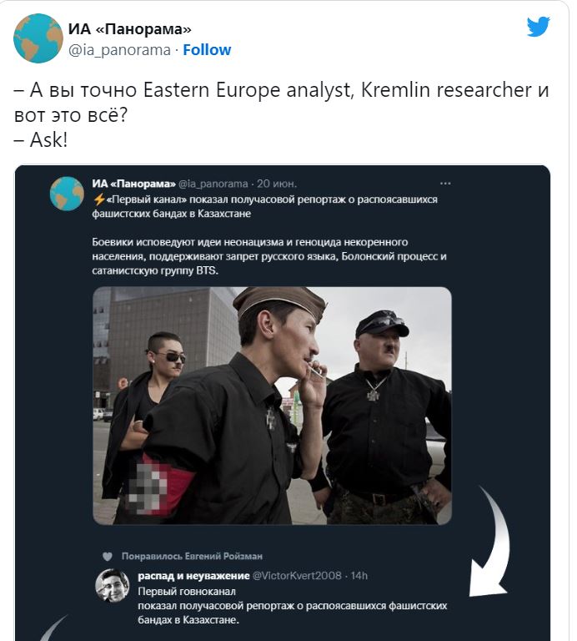Open the ИА «Панорама» profile name
The height and width of the screenshot is (641, 577).
coord(129,29)
